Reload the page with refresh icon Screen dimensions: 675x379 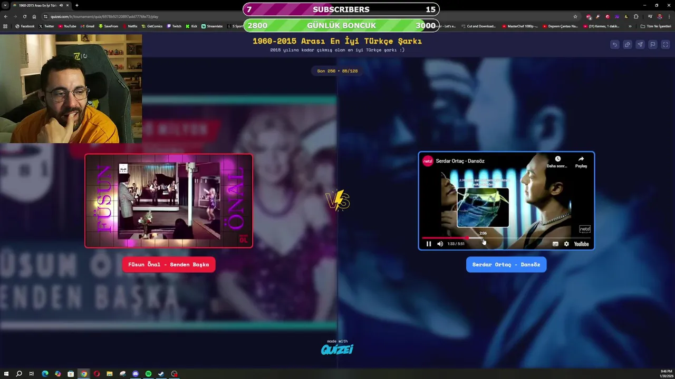click(25, 16)
